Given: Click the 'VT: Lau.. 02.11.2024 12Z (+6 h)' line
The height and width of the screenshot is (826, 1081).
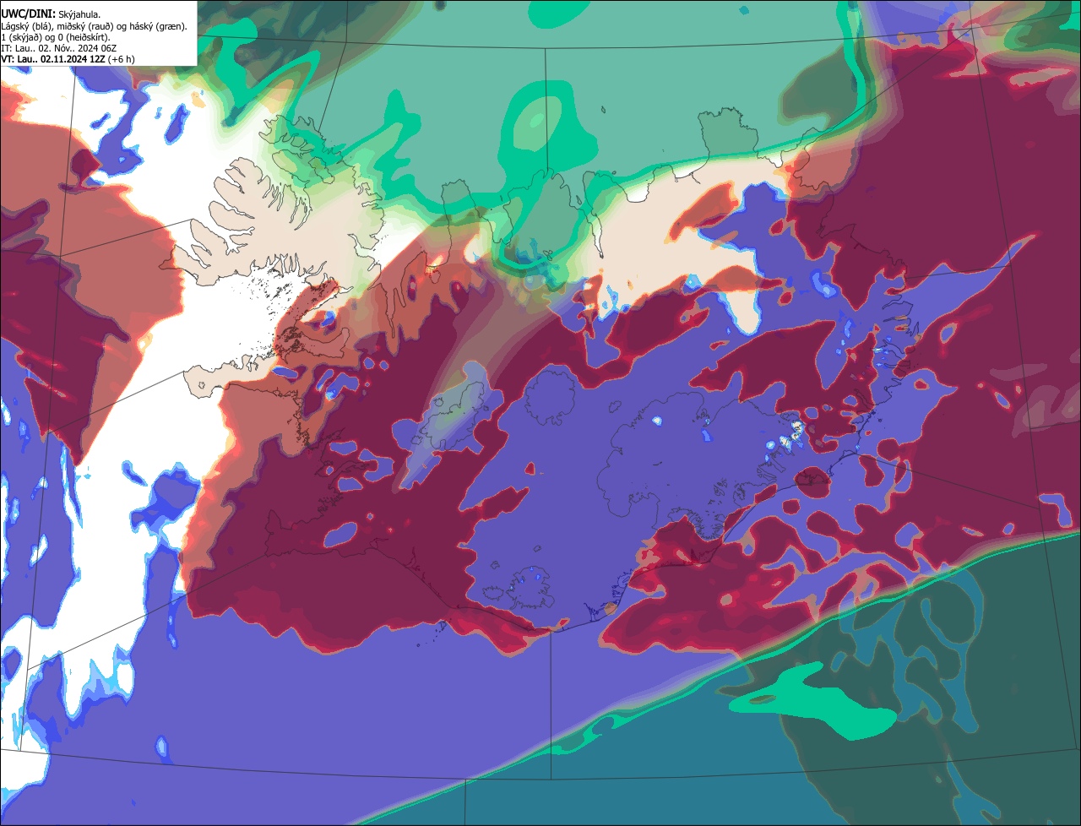Looking at the screenshot, I should (68, 59).
